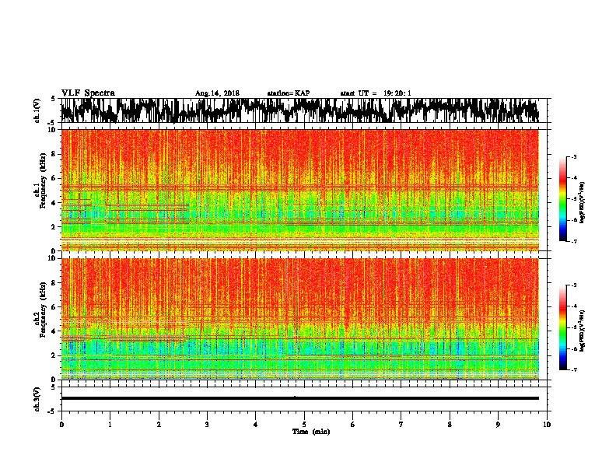This screenshot has height=476, width=616.
Task: Click the "ch.3(V)" axis label
Action: pyautogui.click(x=37, y=399)
